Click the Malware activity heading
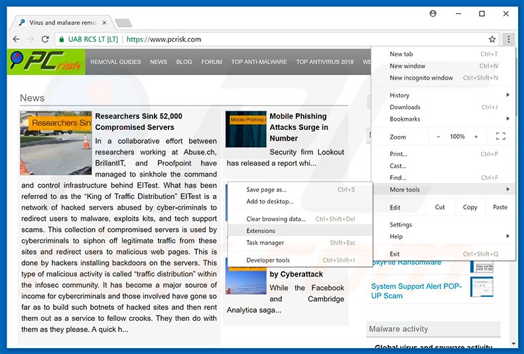The image size is (524, 354). coord(399,329)
